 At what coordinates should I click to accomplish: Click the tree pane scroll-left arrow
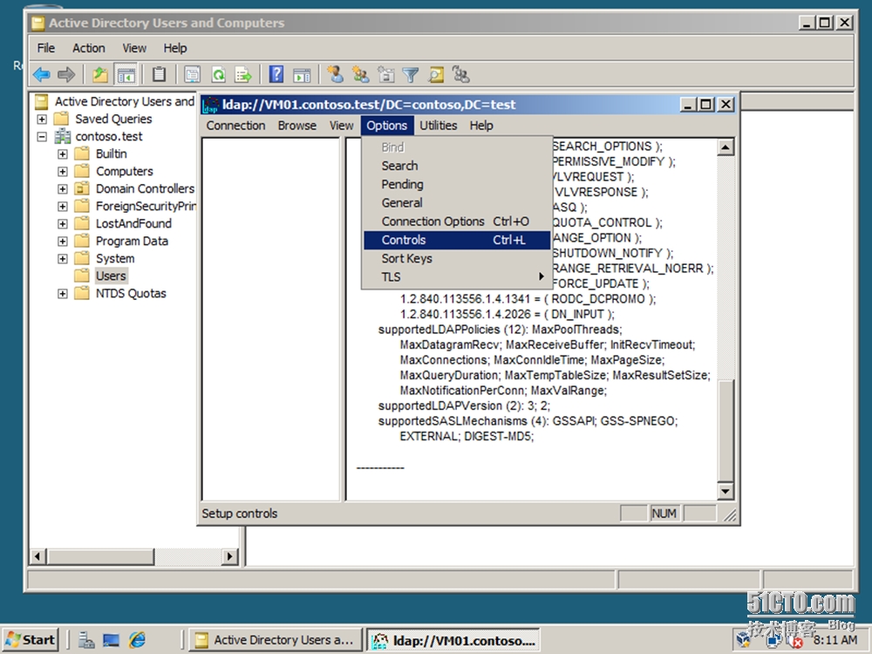click(38, 556)
